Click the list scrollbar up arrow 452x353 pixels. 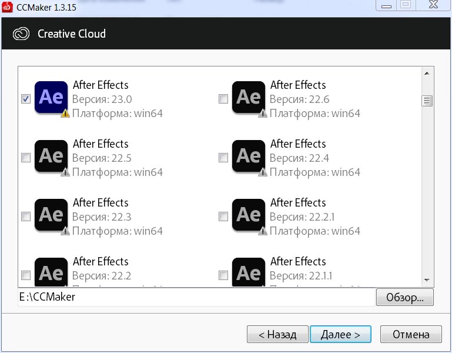(x=427, y=74)
